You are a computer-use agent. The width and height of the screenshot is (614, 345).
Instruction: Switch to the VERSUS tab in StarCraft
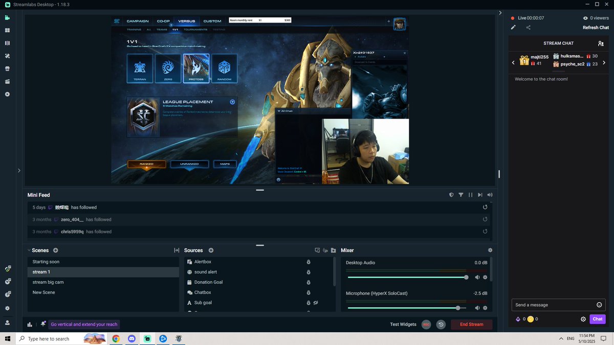coord(186,21)
